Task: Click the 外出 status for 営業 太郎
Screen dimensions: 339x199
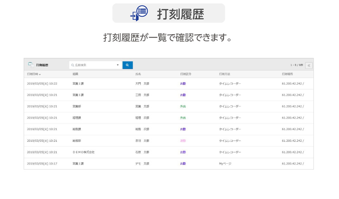Action: pyautogui.click(x=183, y=106)
